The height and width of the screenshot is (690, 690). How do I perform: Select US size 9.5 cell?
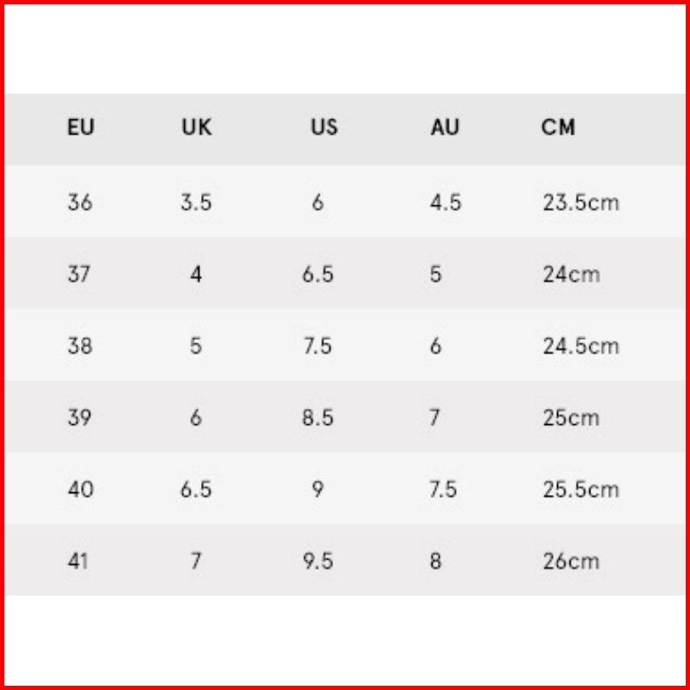(317, 561)
